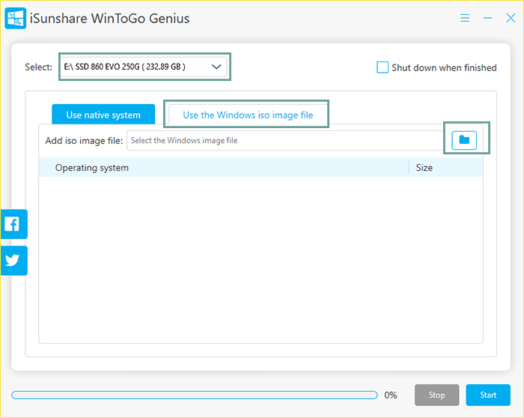The width and height of the screenshot is (524, 418).
Task: Switch to Use the Windows iso image file tab
Action: 248,115
